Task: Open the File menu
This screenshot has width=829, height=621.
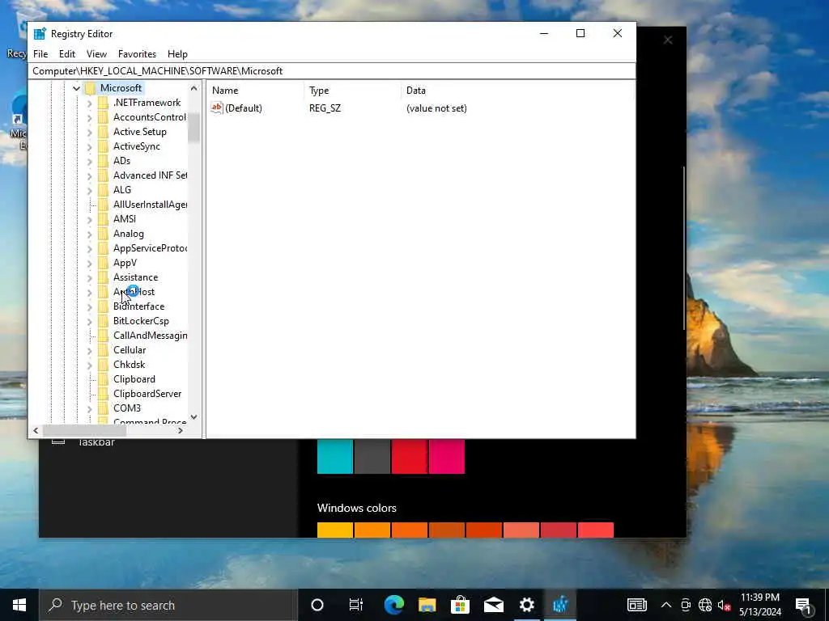Action: pos(40,54)
